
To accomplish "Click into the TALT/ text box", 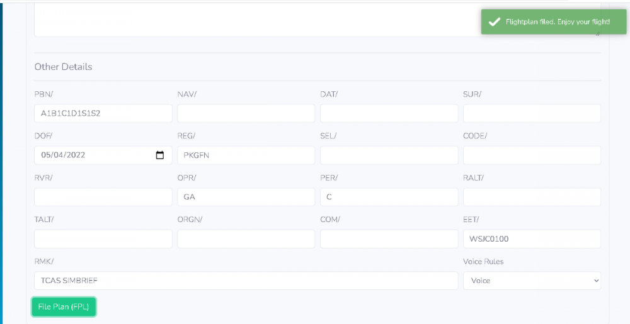I will (x=103, y=239).
